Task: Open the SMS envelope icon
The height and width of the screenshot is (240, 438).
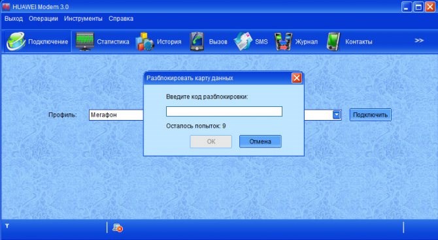Action: (243, 42)
